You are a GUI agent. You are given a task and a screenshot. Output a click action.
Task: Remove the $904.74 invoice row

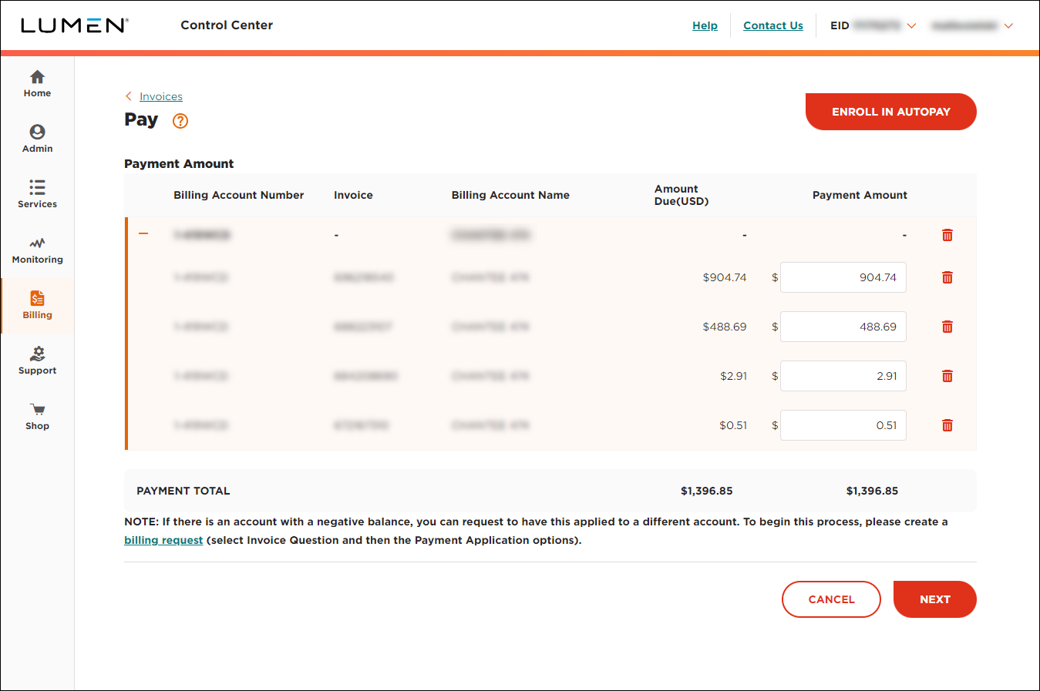[947, 277]
